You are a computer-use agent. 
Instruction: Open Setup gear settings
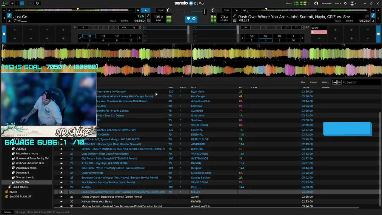pyautogui.click(x=345, y=3)
